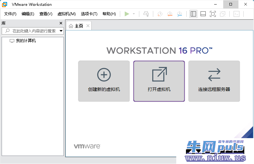Click the 打开虚拟机 tile

coord(159,81)
